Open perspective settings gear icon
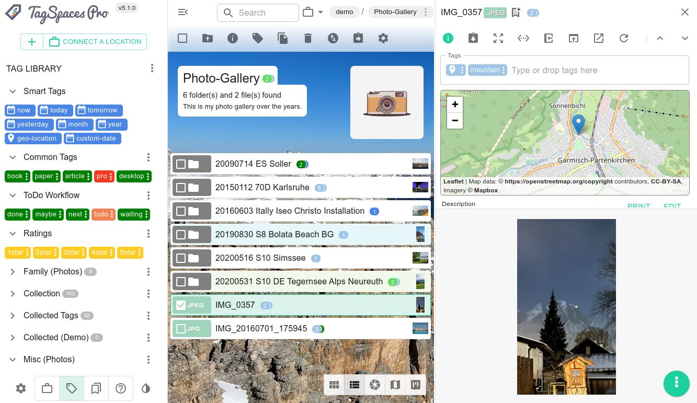Screen dimensions: 697x403 click(383, 38)
